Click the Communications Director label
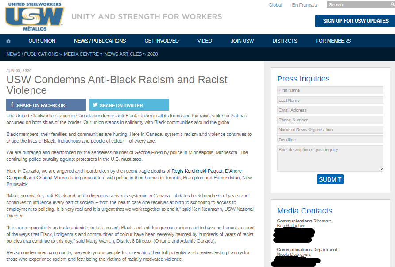This screenshot has width=395, height=267. coord(304,221)
